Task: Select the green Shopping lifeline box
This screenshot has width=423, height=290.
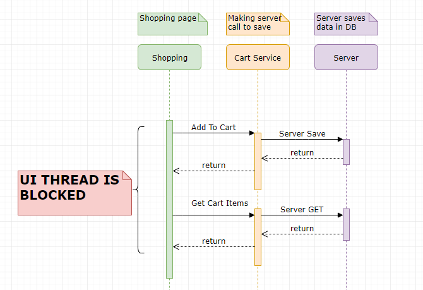Action: click(169, 57)
